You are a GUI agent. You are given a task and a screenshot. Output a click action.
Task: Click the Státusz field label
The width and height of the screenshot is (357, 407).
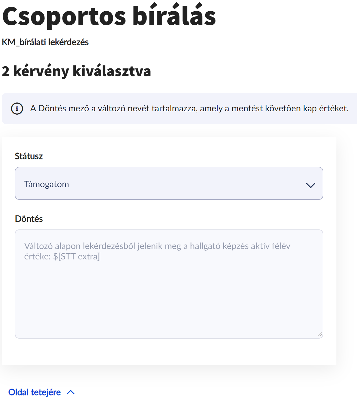(x=29, y=156)
